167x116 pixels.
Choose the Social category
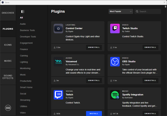pyautogui.click(x=23, y=94)
